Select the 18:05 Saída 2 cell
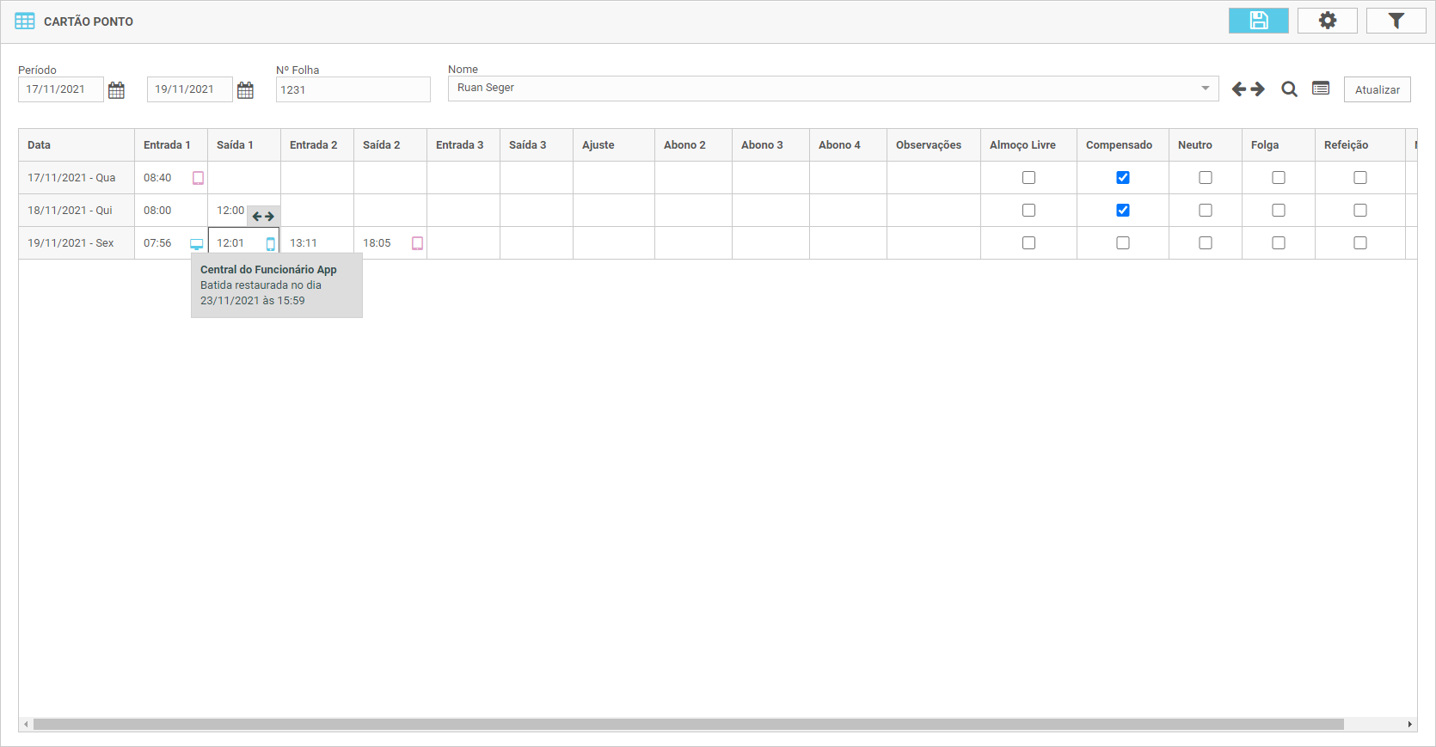This screenshot has width=1436, height=747. (378, 243)
